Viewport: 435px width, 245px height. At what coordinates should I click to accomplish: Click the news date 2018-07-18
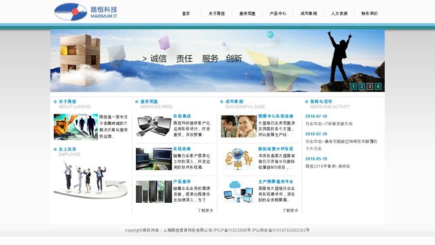(316, 116)
